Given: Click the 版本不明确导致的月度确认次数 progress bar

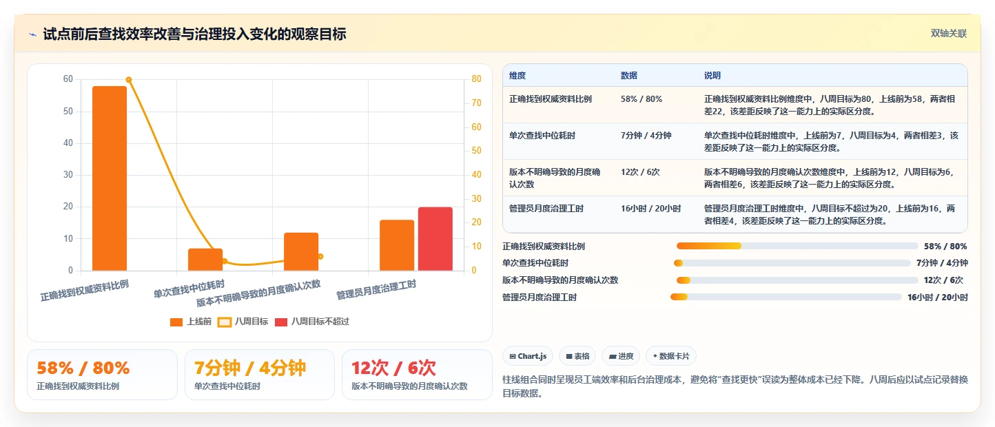Looking at the screenshot, I should 797,280.
